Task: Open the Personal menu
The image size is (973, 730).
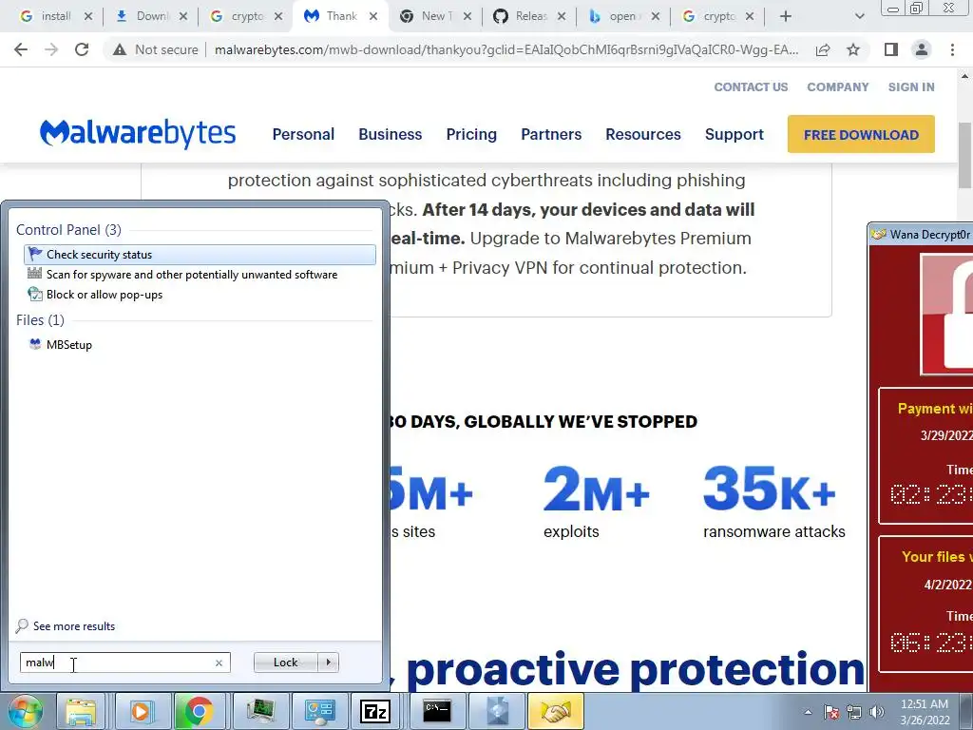Action: click(303, 134)
